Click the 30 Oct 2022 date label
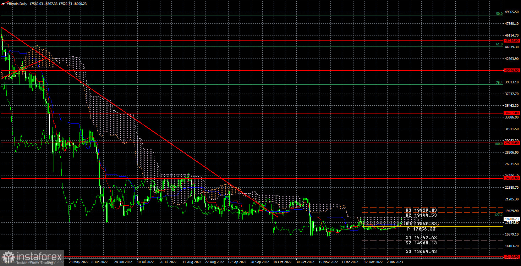Screen dimensions: 521x266 pos(306,262)
